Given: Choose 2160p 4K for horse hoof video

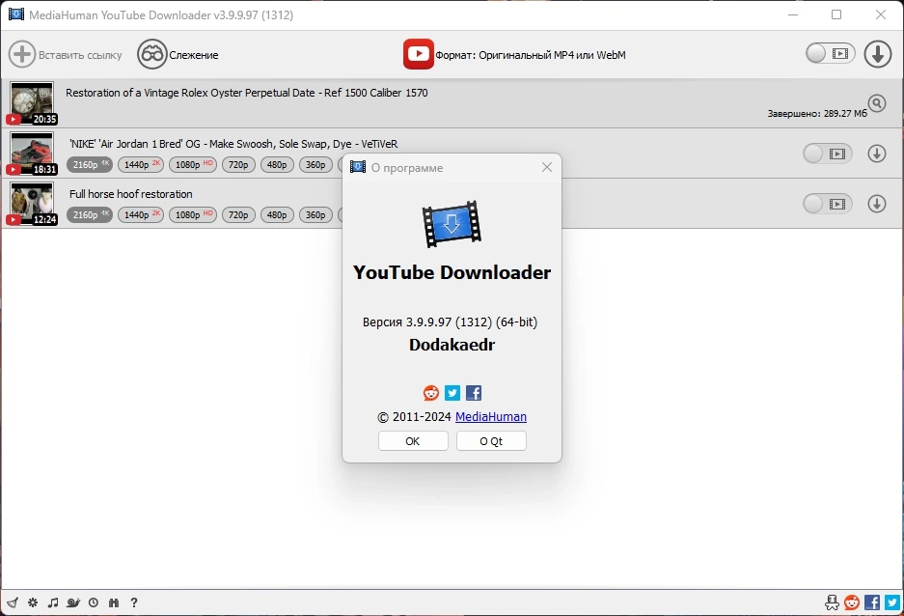Looking at the screenshot, I should (90, 215).
